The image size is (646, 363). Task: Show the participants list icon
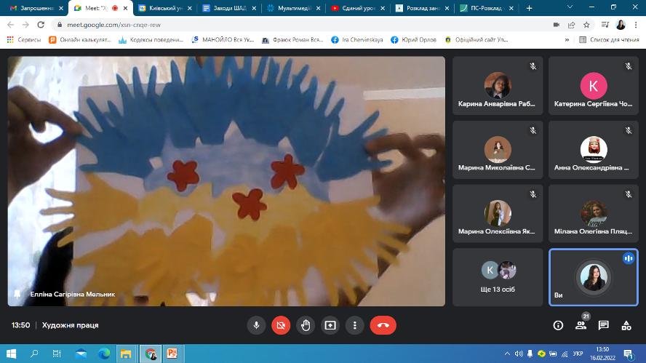point(581,325)
